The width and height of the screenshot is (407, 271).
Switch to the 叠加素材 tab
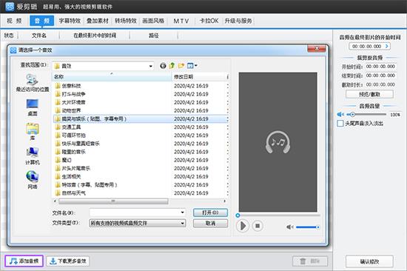[98, 21]
